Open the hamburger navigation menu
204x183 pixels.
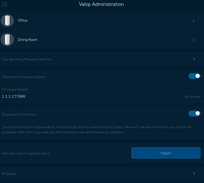(4, 4)
